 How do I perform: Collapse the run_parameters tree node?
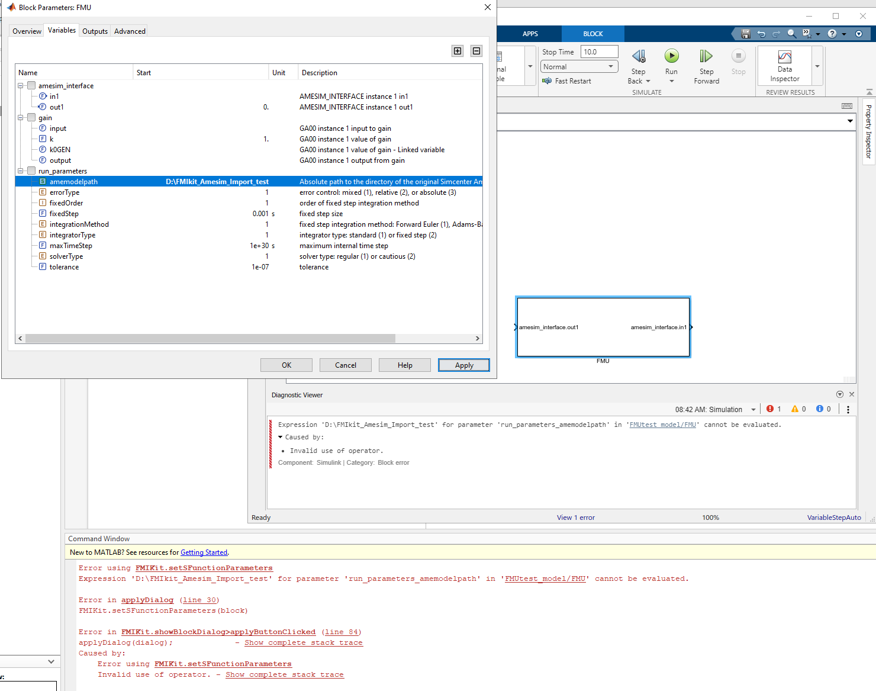[x=21, y=171]
